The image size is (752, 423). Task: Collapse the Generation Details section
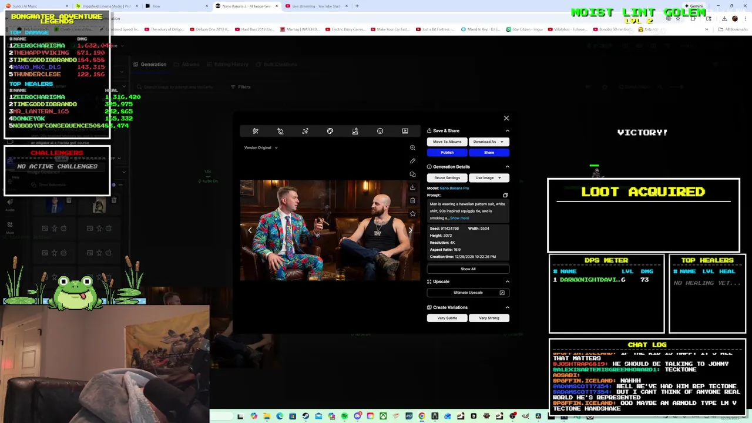click(508, 167)
